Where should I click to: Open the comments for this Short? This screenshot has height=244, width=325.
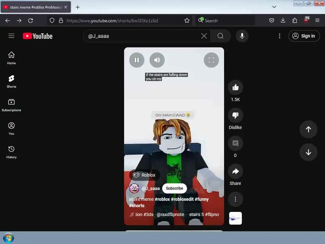[x=235, y=143]
